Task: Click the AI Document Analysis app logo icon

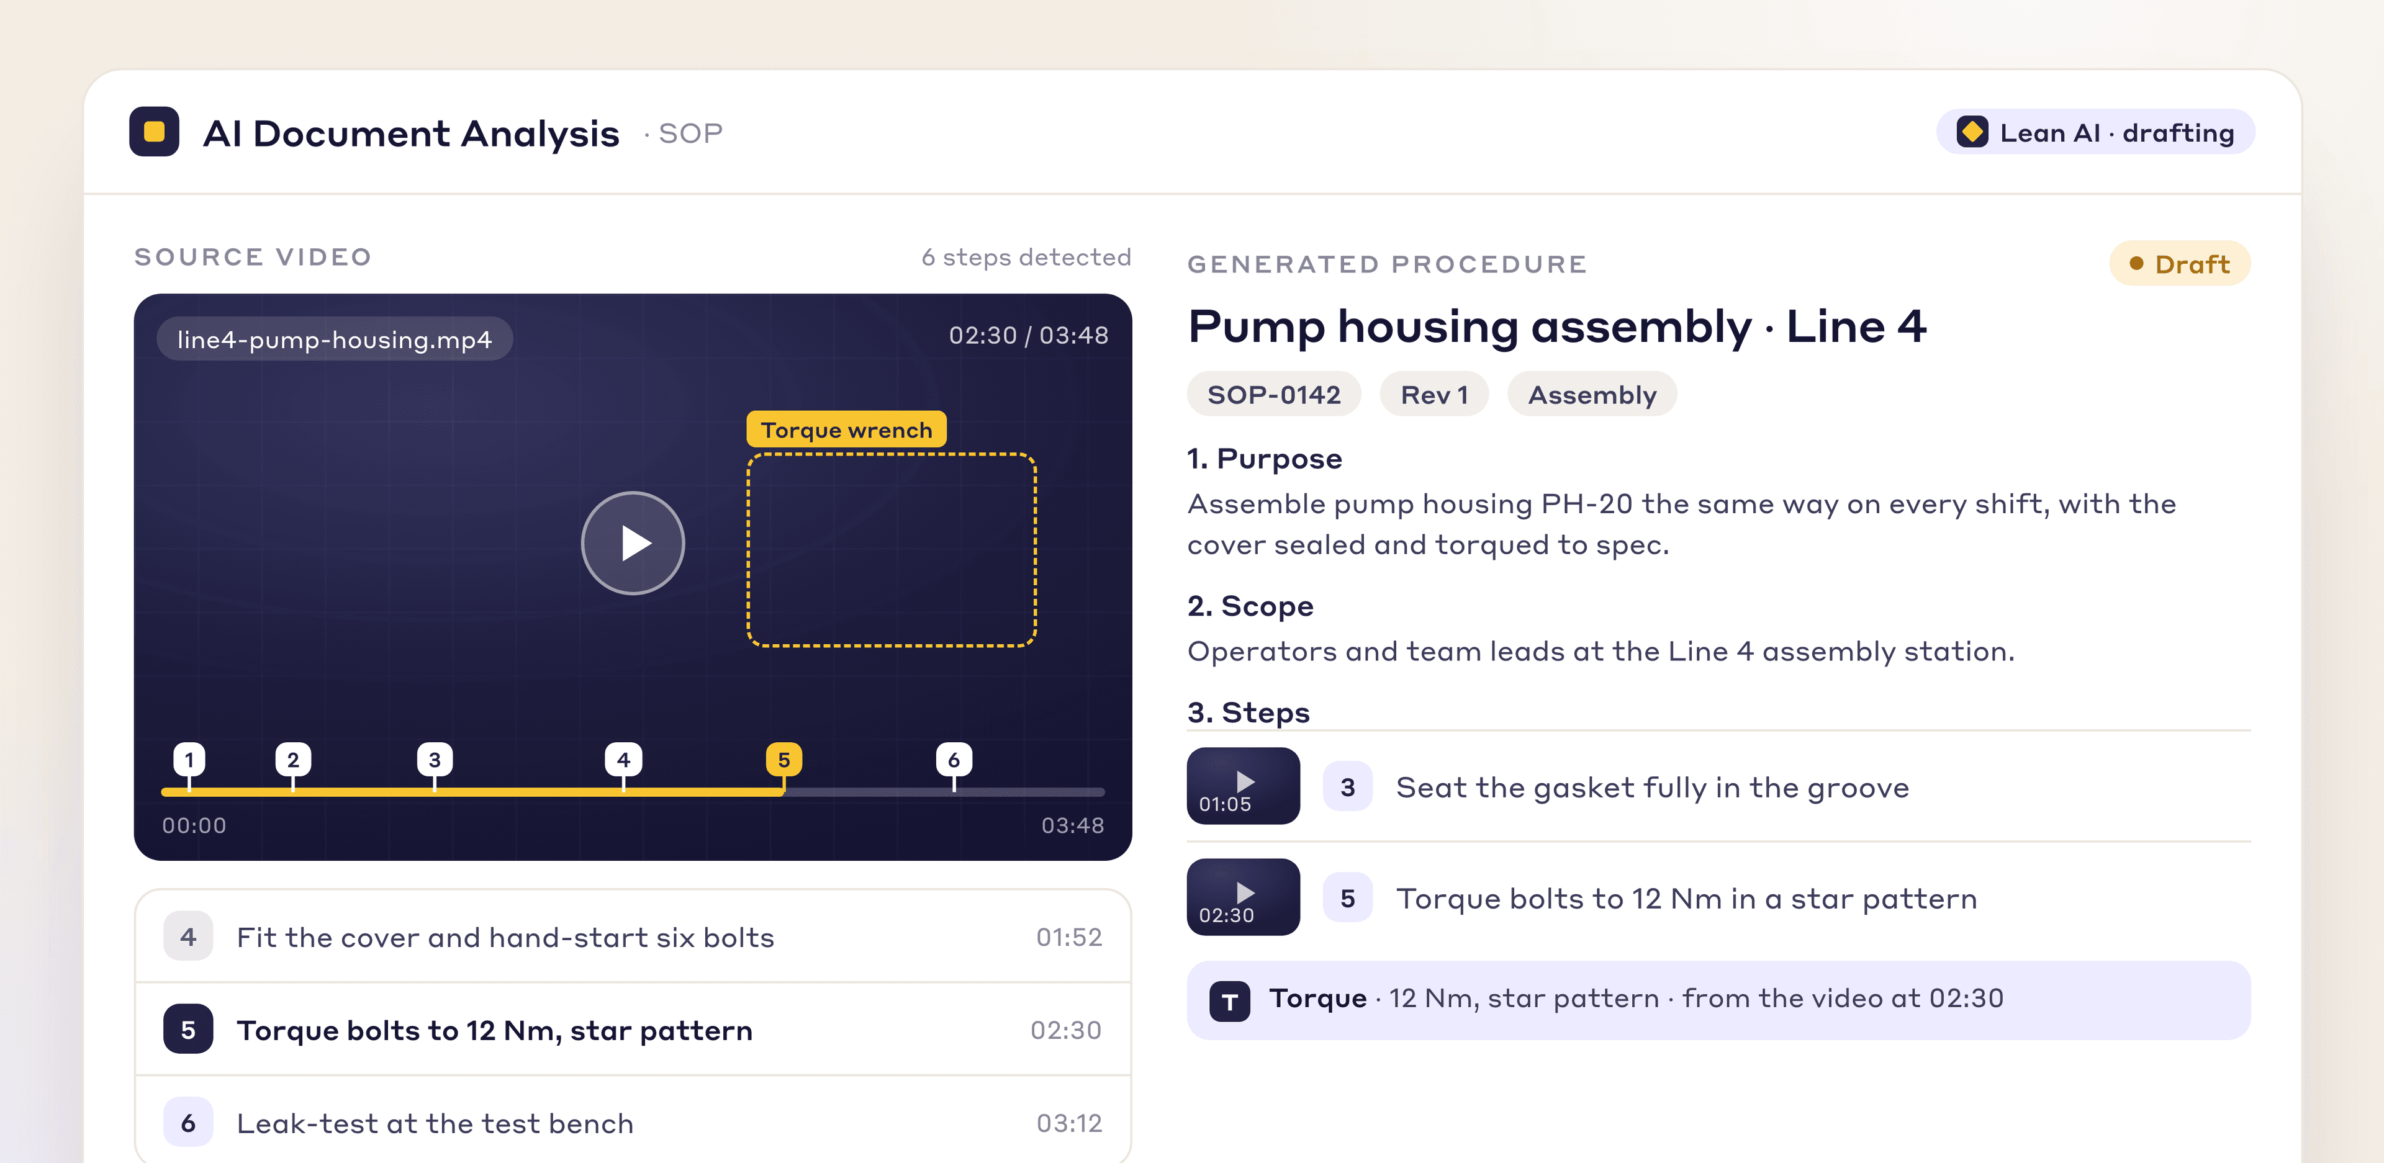Action: tap(153, 132)
